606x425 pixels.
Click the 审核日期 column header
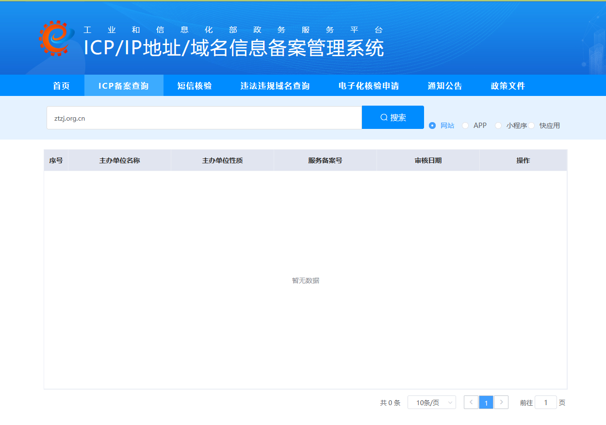point(428,160)
